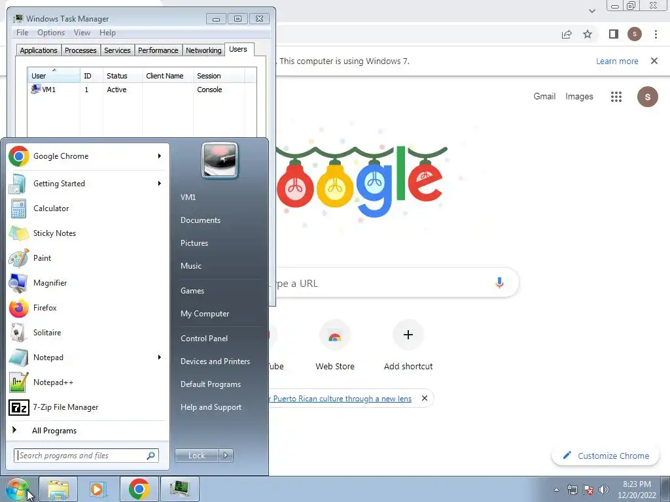Open Windows Media Player from taskbar
The height and width of the screenshot is (502, 670).
98,489
